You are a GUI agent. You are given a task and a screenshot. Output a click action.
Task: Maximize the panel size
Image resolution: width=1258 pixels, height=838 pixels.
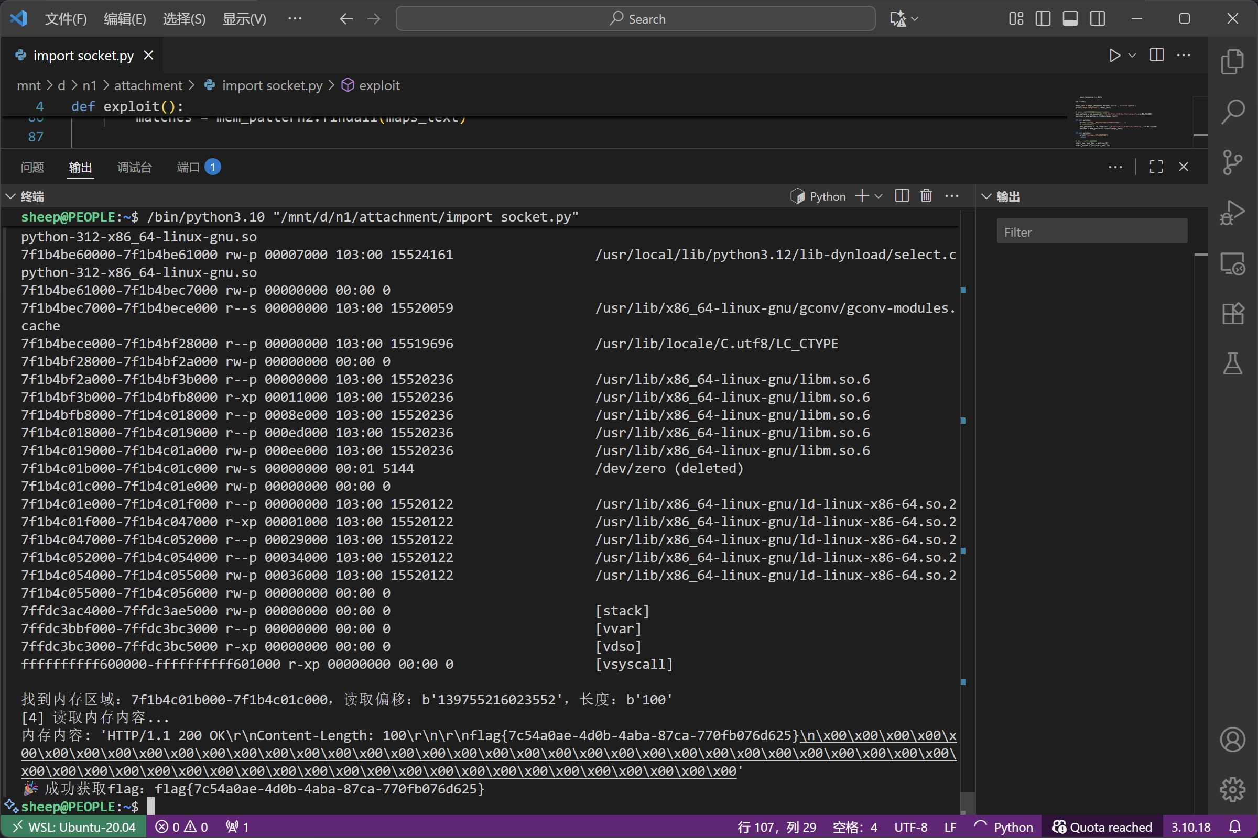click(x=1156, y=167)
